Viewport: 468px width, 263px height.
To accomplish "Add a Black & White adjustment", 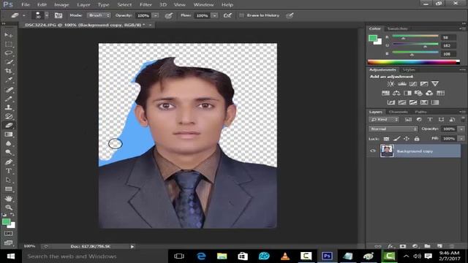I will coord(407,93).
